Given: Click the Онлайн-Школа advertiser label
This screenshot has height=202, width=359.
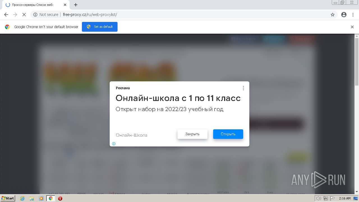Looking at the screenshot, I should (132, 135).
